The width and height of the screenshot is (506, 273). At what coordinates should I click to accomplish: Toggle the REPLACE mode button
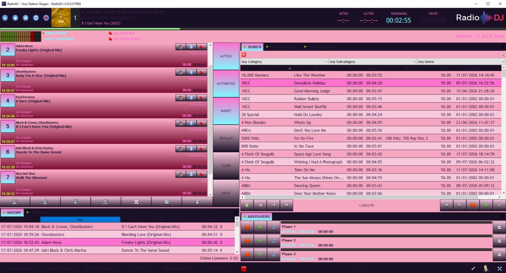click(226, 138)
